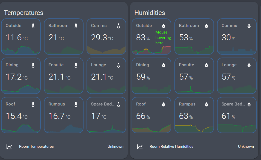Screen dimensions: 261x160
Task: Click the Rumpus humidity water-percent icon
Action: tap(206, 104)
